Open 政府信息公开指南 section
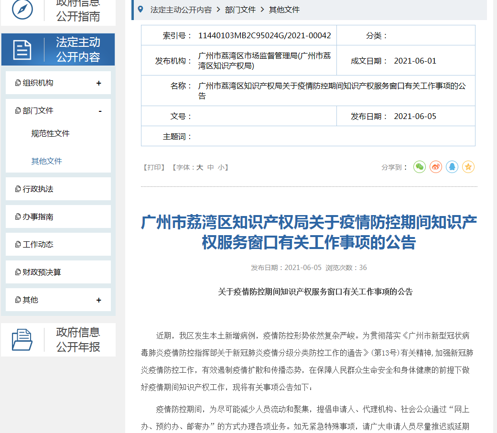The image size is (497, 433). tap(58, 12)
